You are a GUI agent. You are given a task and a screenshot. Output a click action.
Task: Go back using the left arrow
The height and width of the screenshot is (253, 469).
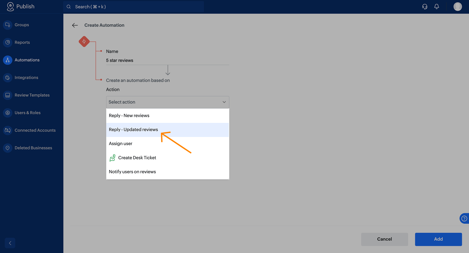pos(75,25)
